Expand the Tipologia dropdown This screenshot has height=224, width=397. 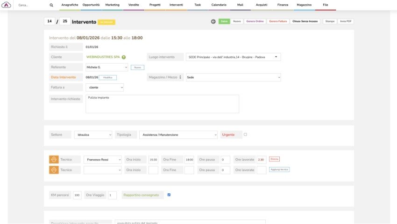[x=178, y=135]
